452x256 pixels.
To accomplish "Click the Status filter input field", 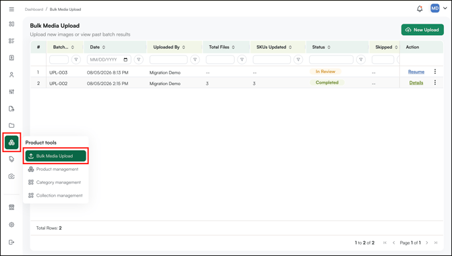I will (331, 59).
